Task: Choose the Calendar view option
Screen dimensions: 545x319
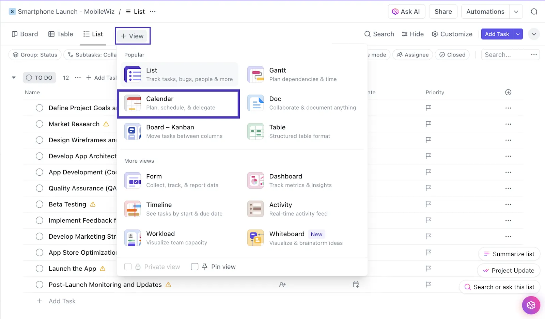Action: pyautogui.click(x=178, y=104)
